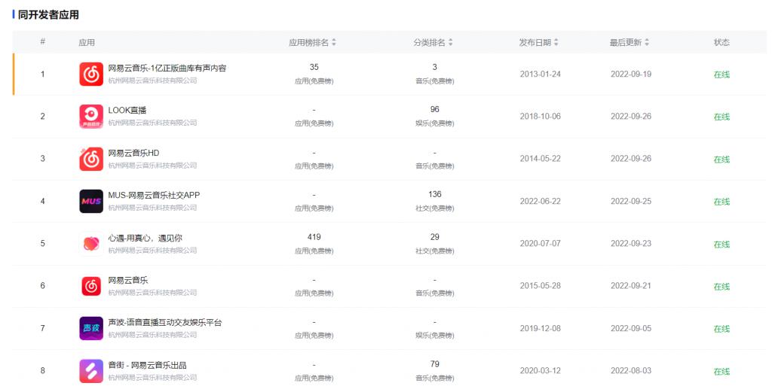Click category rank 96 for LOOK直播
This screenshot has width=772, height=389.
(x=435, y=110)
